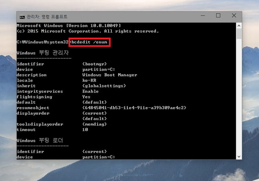Click the resumeobject GUID value
The height and width of the screenshot is (181, 259).
134,108
